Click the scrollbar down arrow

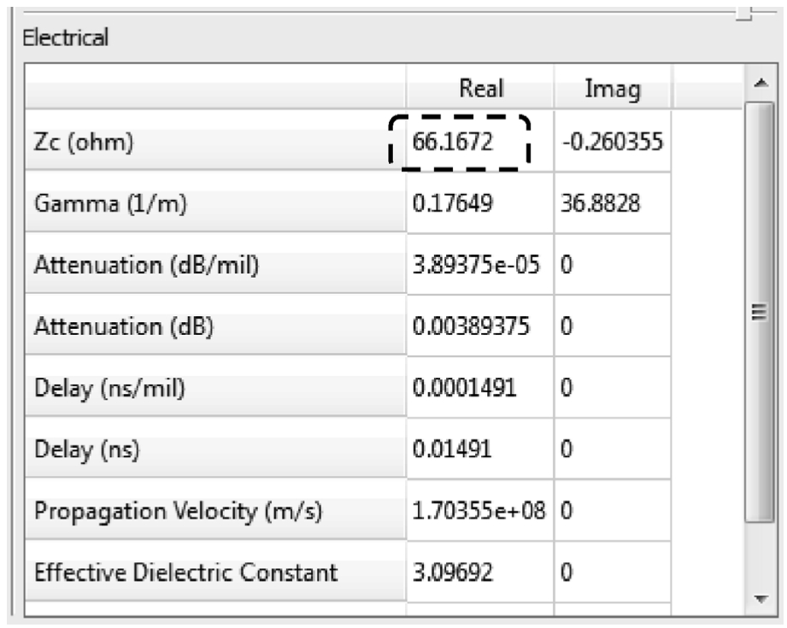point(761,598)
